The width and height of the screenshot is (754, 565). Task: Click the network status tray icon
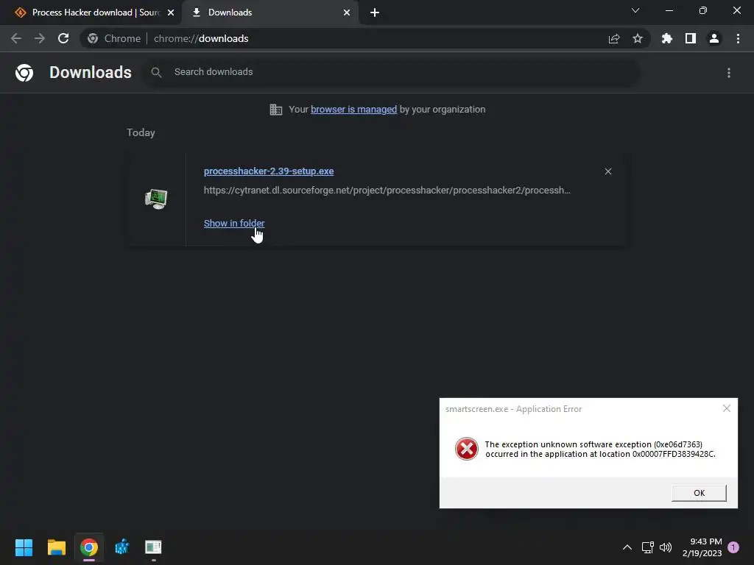(x=648, y=547)
